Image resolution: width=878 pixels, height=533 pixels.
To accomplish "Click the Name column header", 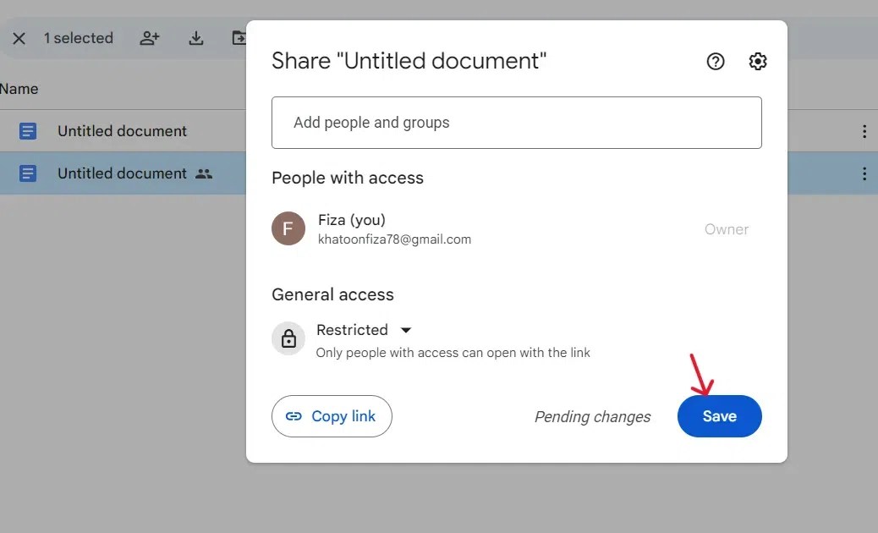I will point(19,88).
